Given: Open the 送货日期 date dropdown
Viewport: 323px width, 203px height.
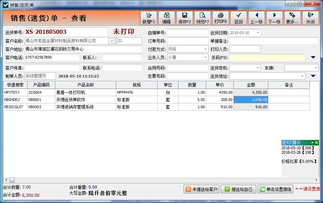Looking at the screenshot, I should tap(258, 33).
